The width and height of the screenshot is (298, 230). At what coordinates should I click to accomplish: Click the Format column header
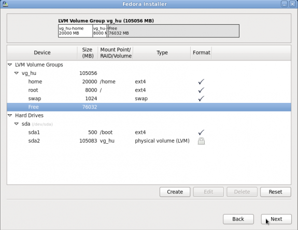(201, 53)
